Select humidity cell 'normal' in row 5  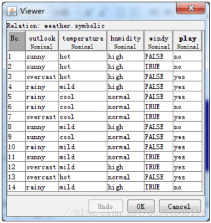click(125, 97)
